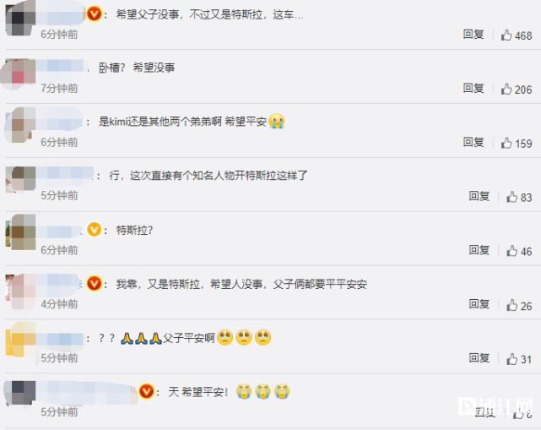Image resolution: width=541 pixels, height=430 pixels.
Task: Click the crying emoji in kimi comment
Action: pos(276,121)
